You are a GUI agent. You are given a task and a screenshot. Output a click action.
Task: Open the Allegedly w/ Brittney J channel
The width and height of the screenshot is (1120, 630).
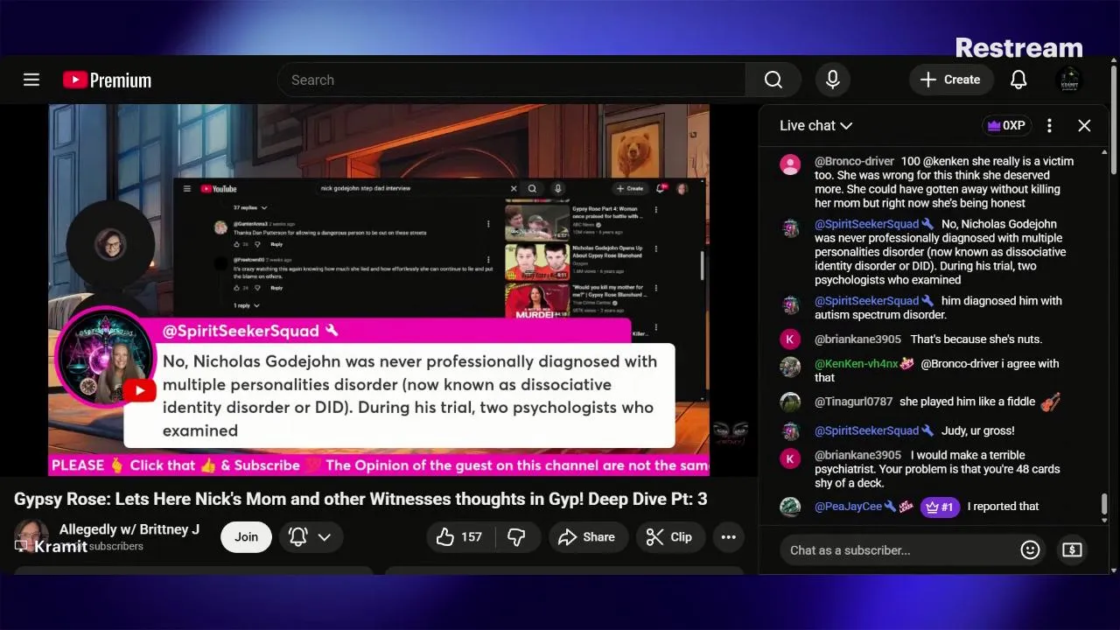(x=129, y=529)
